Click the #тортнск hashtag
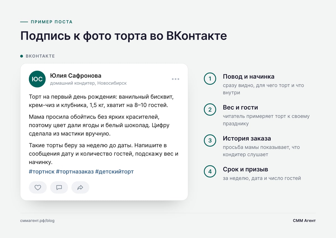 tap(41, 172)
